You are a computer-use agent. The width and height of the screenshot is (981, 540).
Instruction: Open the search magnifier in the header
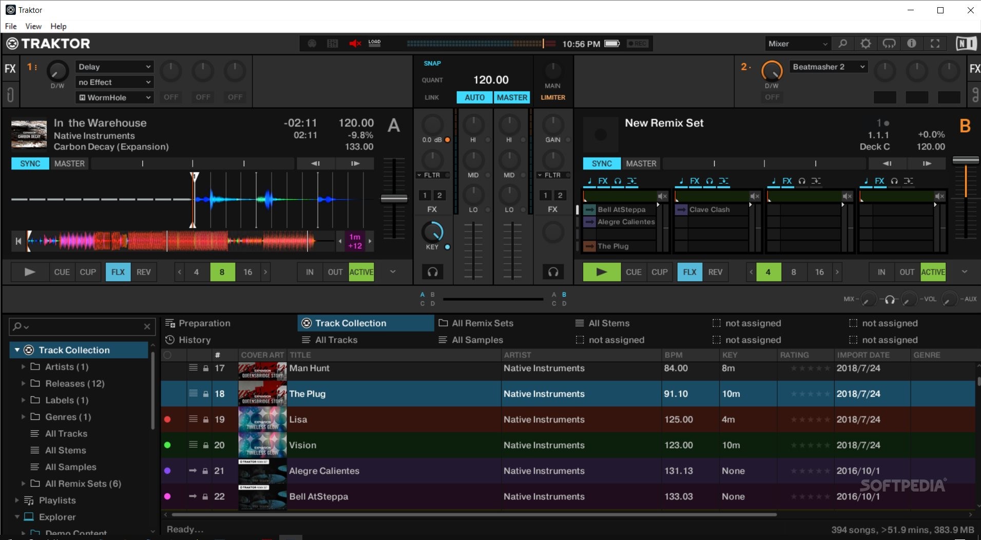point(842,44)
